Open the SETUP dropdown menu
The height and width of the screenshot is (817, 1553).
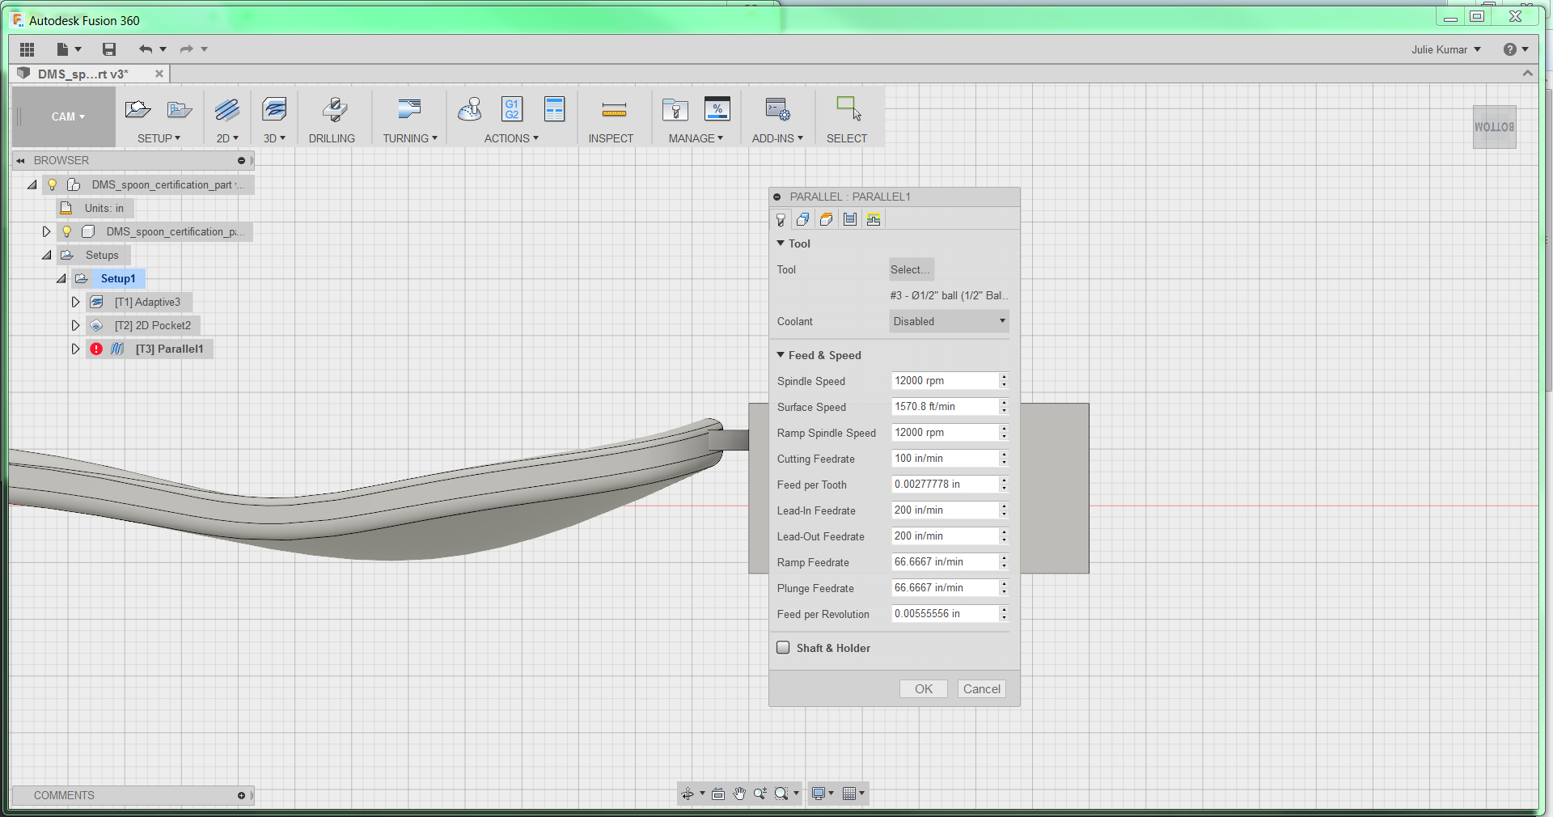(159, 138)
